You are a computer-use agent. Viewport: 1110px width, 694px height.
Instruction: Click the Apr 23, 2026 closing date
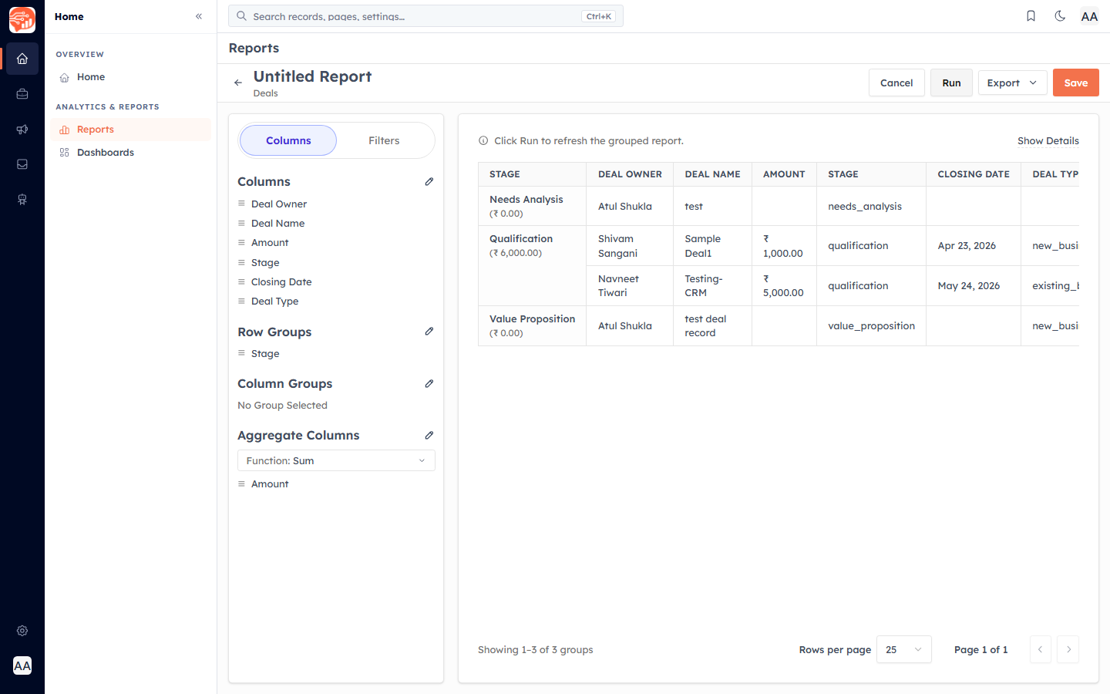(x=974, y=246)
